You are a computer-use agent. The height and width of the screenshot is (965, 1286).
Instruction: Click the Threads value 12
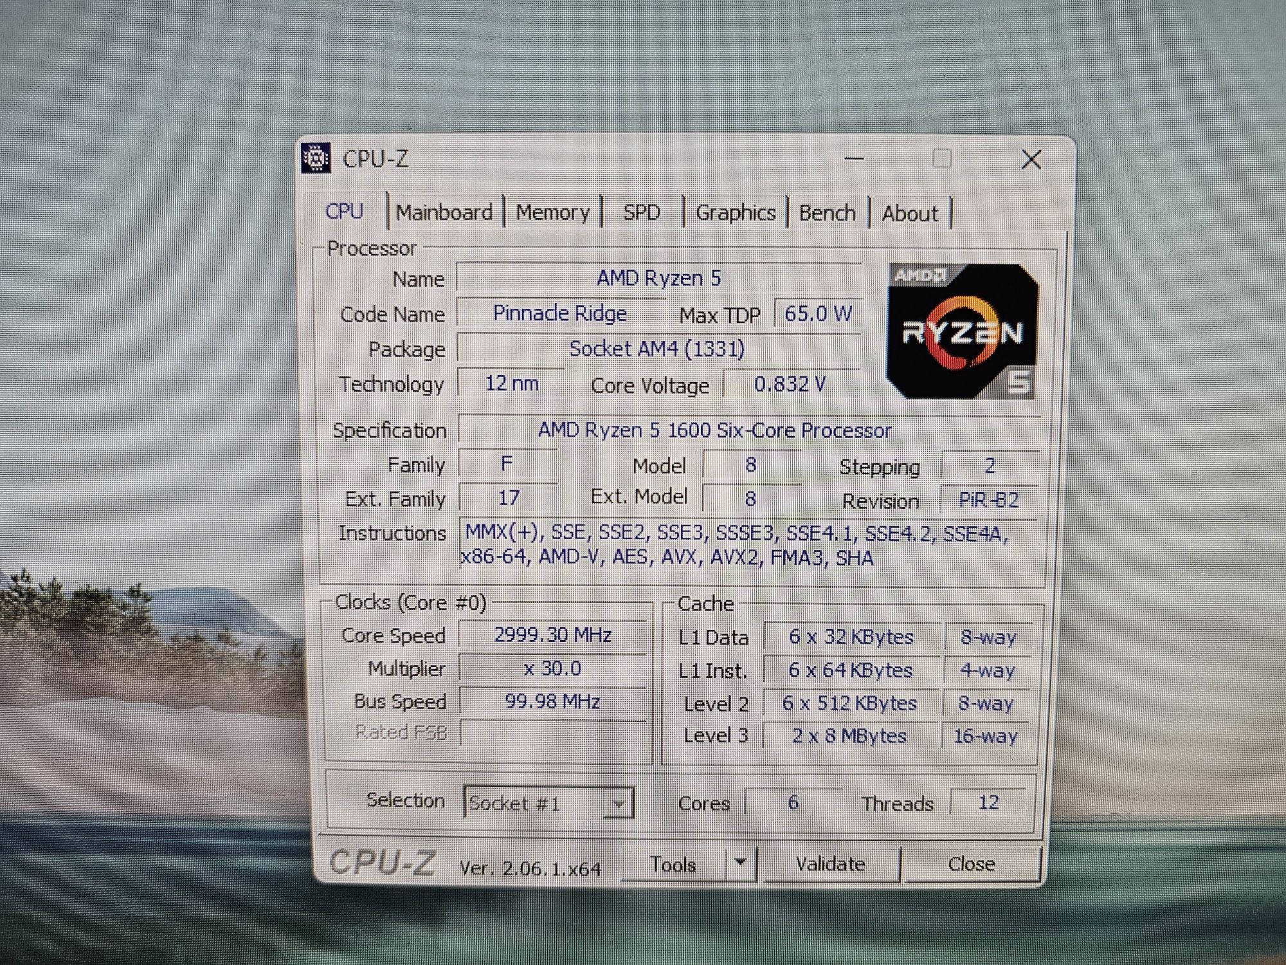[x=988, y=802]
